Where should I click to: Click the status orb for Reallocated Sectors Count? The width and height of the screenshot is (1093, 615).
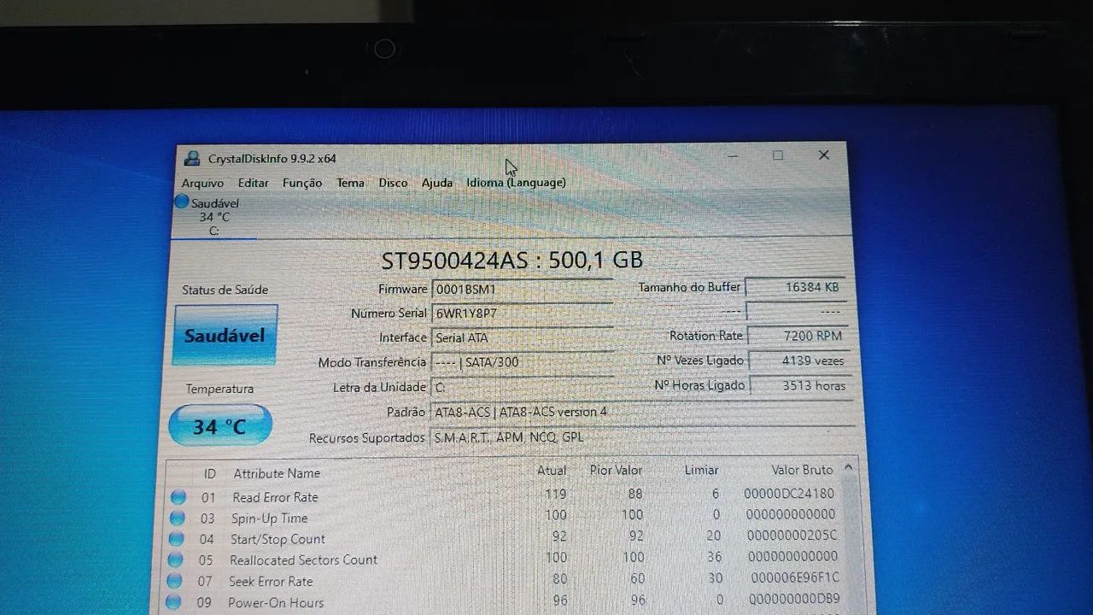point(175,560)
